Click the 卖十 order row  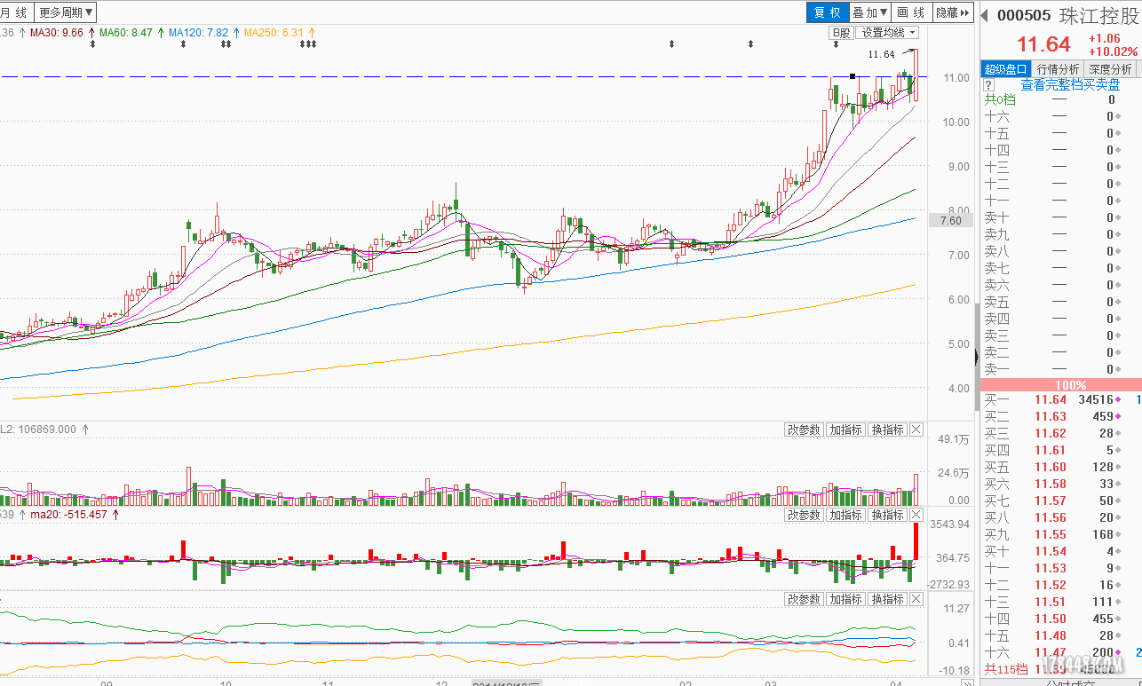pos(1060,217)
